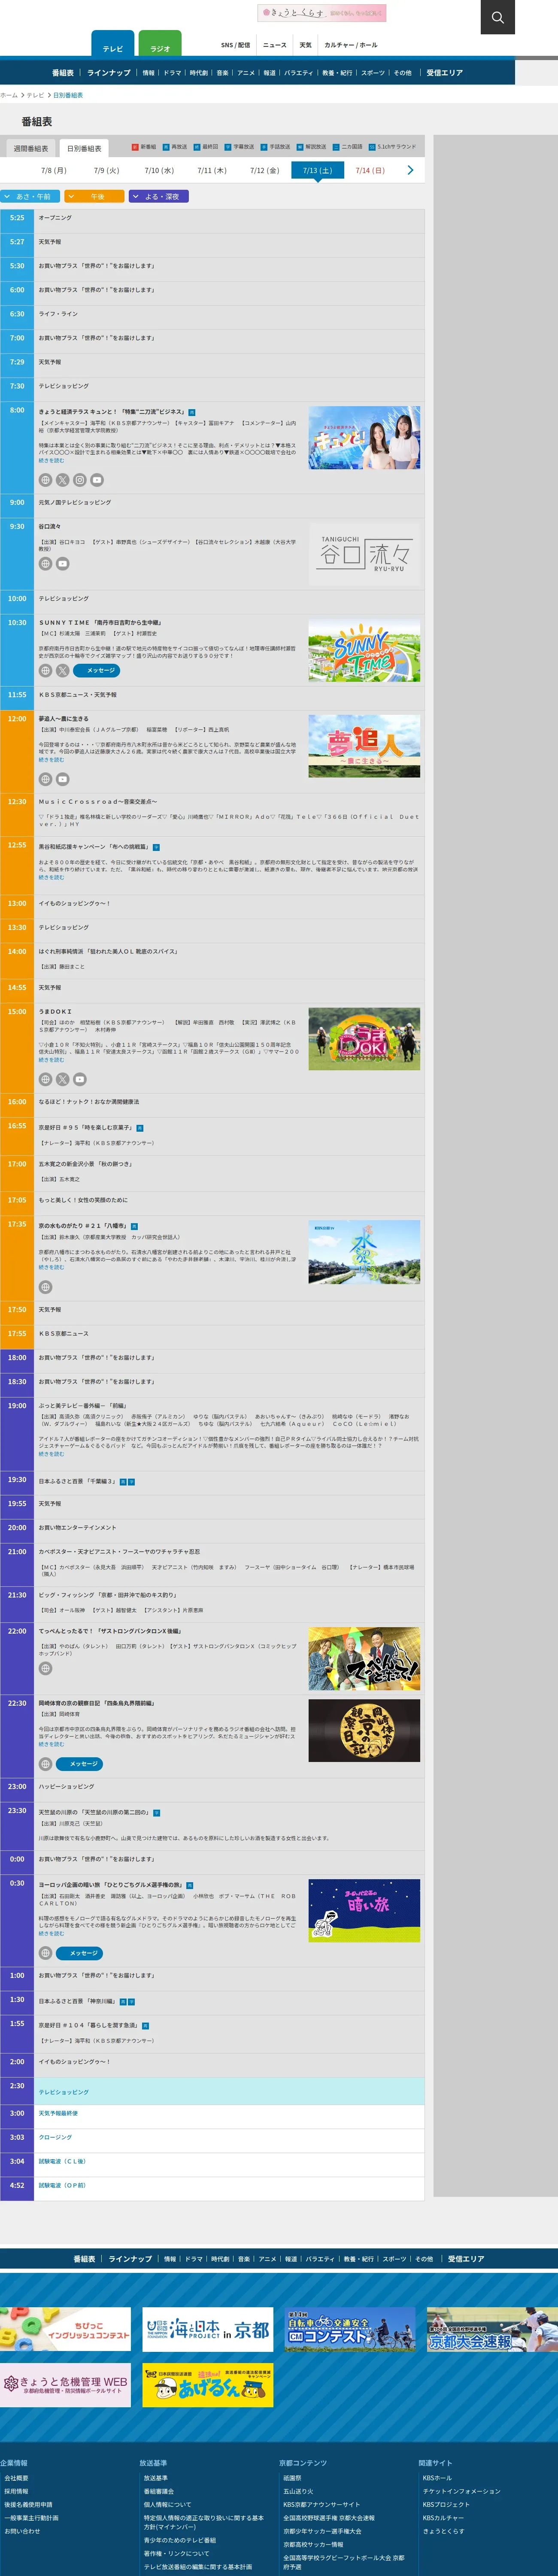Select the 日別番組表 tab
The image size is (558, 2576).
tap(84, 148)
